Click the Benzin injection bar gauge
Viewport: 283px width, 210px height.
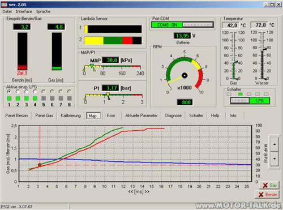pos(23,52)
